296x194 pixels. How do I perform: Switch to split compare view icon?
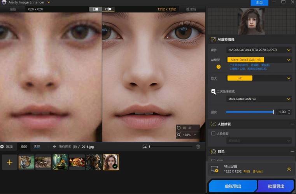coord(109,9)
